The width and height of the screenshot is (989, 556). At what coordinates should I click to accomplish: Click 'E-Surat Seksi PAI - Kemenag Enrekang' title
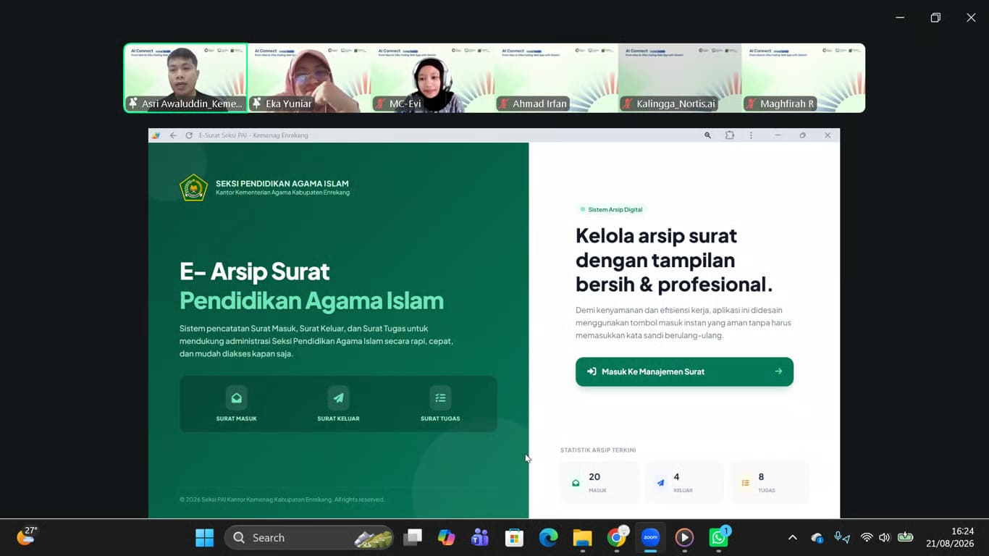pyautogui.click(x=253, y=135)
